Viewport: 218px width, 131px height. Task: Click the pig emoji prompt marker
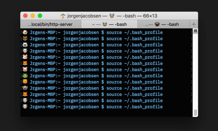click(x=25, y=69)
